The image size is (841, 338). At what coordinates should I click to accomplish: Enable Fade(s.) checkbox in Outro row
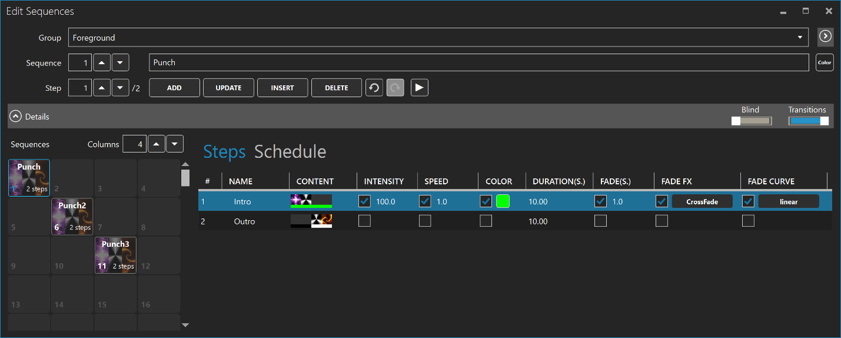[600, 221]
